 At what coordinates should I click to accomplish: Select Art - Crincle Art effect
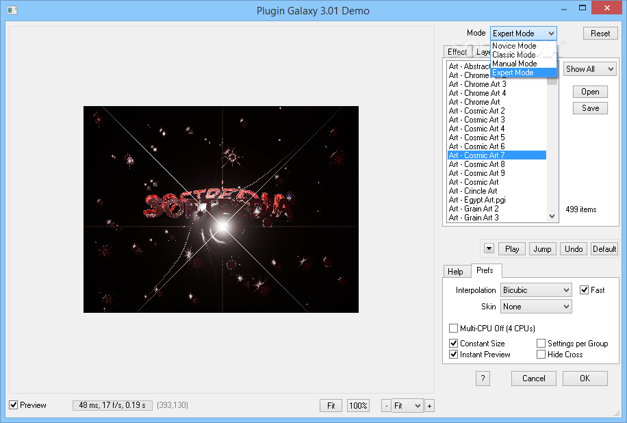pos(497,191)
